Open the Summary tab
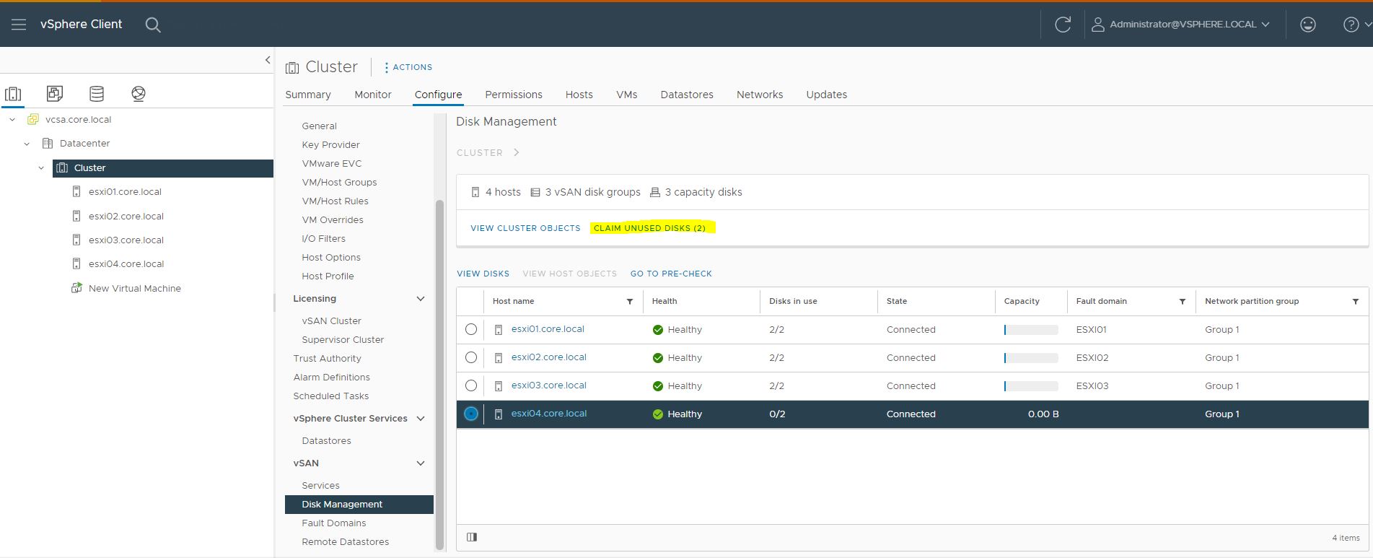Viewport: 1373px width, 558px height. pyautogui.click(x=308, y=95)
